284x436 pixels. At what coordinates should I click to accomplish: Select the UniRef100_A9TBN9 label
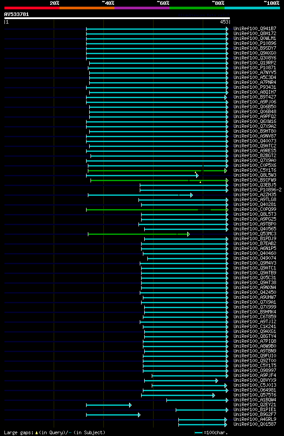point(255,351)
